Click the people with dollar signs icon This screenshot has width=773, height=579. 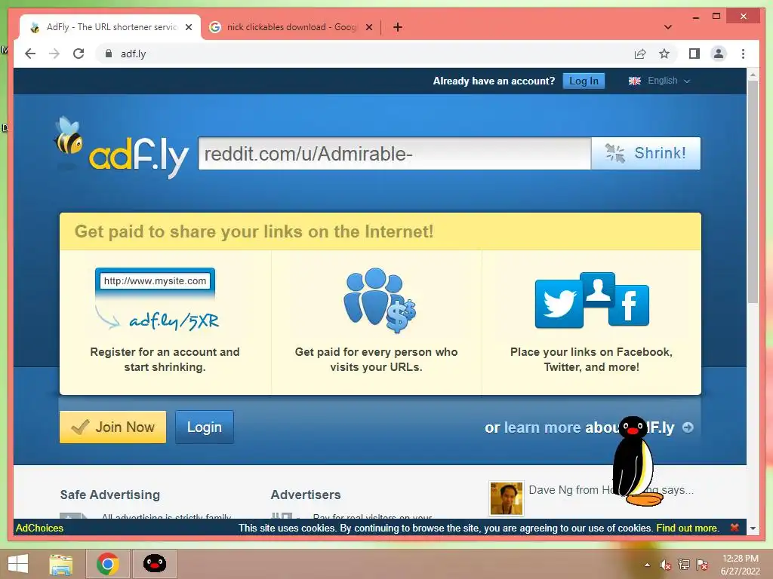tap(380, 301)
